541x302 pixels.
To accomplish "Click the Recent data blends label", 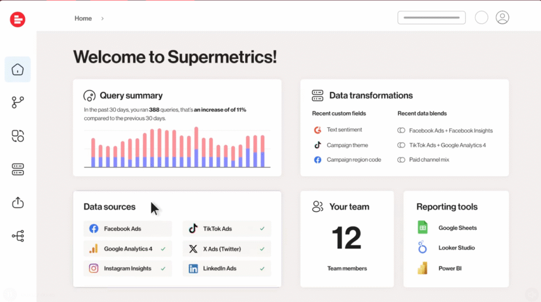I will pyautogui.click(x=422, y=114).
